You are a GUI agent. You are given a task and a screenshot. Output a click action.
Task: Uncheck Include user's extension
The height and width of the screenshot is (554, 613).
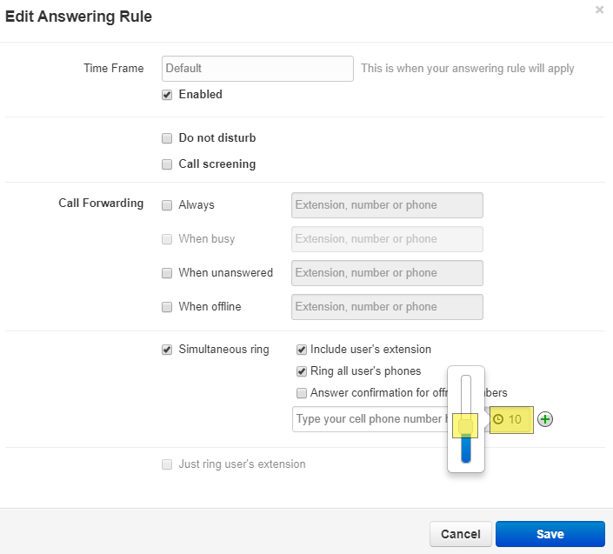coord(302,350)
